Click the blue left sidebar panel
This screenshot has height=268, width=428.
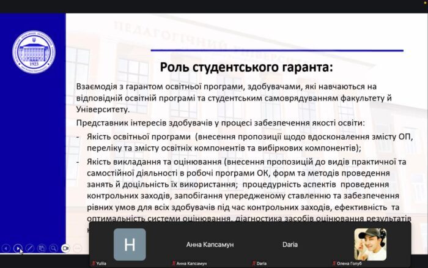pyautogui.click(x=33, y=153)
